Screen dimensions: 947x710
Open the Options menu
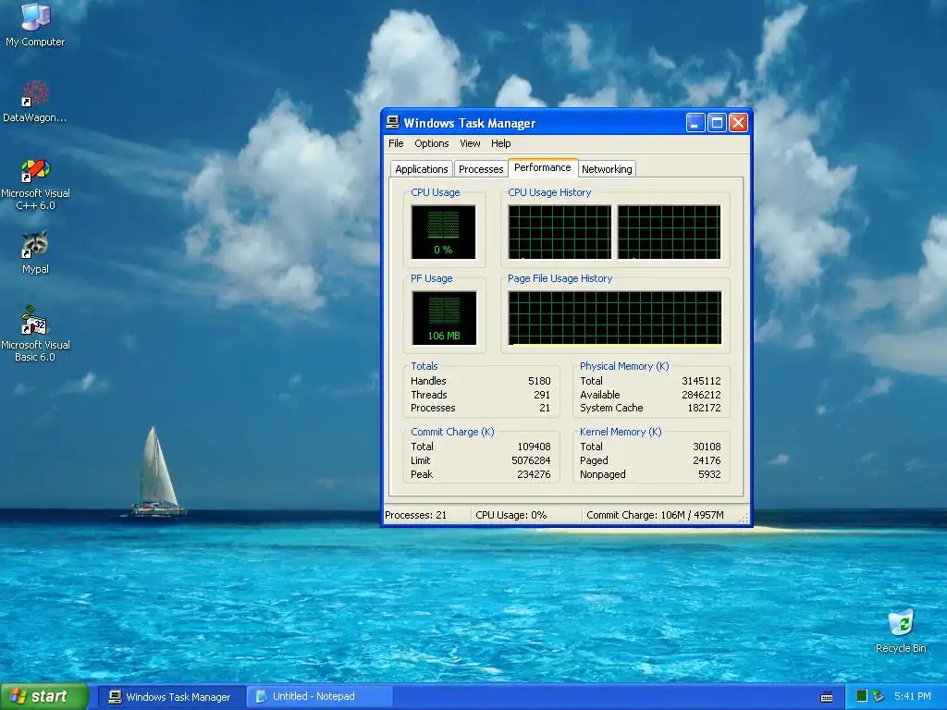point(431,143)
